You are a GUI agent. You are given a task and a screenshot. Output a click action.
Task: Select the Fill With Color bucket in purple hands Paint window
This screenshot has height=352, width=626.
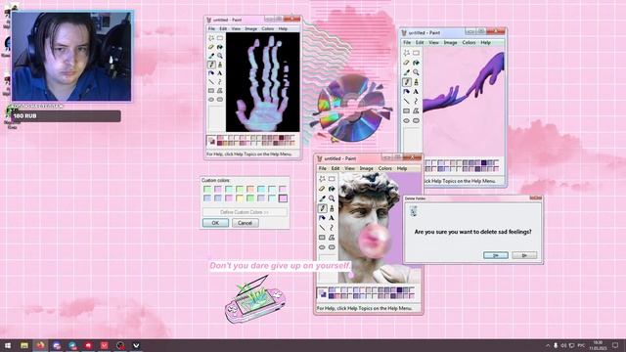pos(416,63)
